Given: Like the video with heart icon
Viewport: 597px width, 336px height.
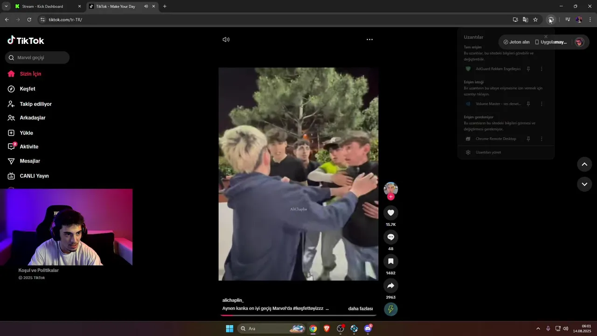Looking at the screenshot, I should coord(391,213).
